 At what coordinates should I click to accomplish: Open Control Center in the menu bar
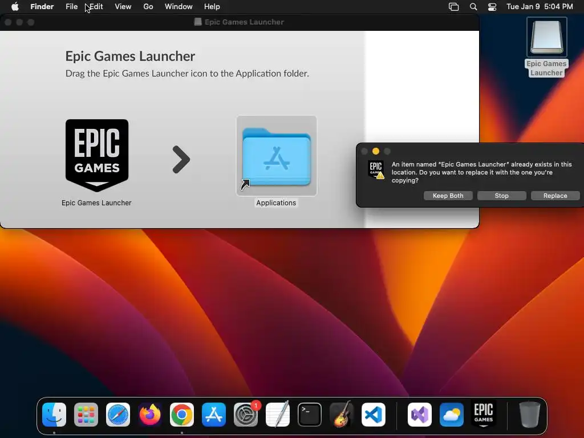[x=492, y=7]
